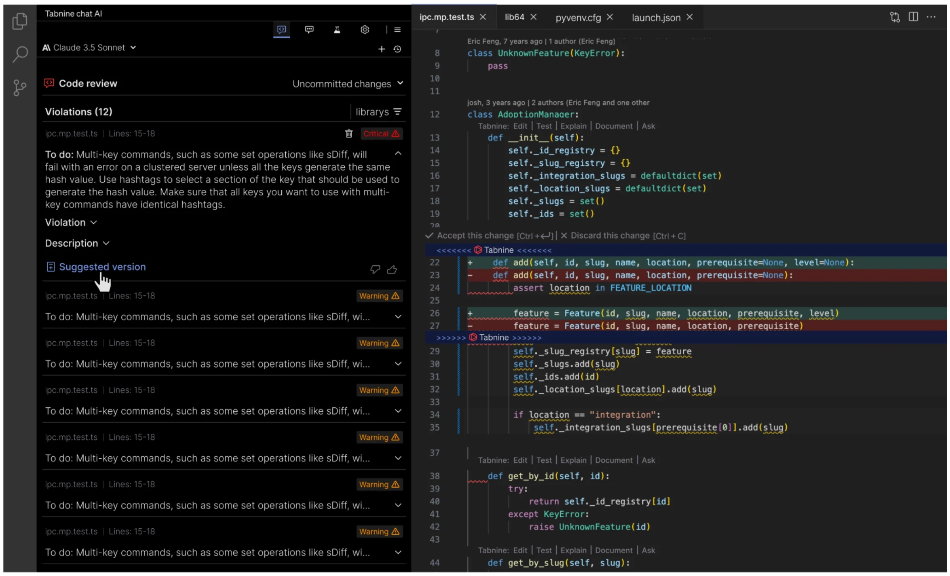Select the Code review mode icon

281,30
